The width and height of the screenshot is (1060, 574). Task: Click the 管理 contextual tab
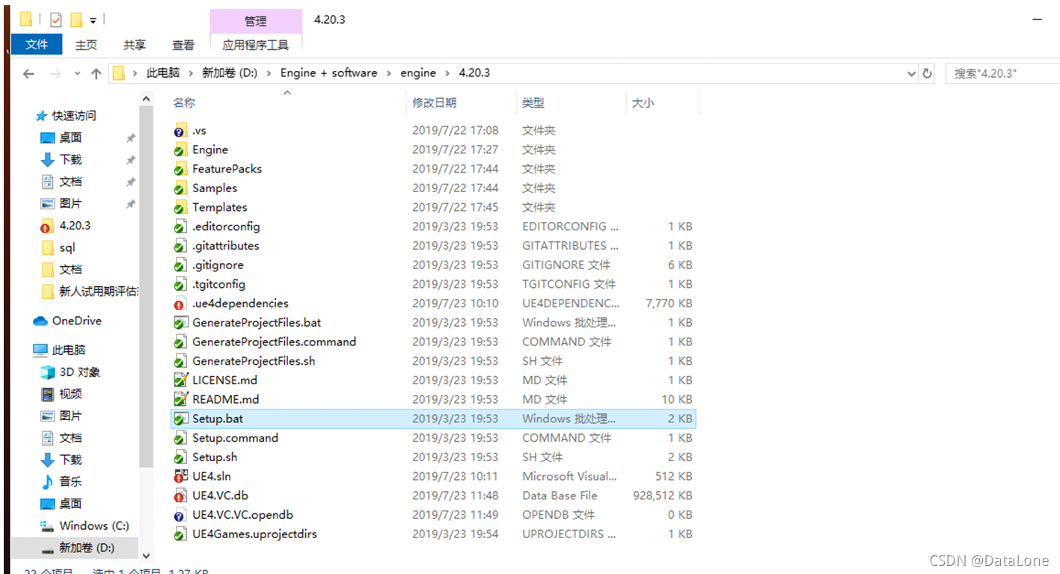coord(256,21)
